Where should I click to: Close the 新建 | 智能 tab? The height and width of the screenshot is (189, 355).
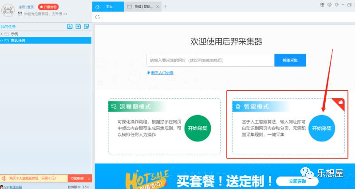158,7
